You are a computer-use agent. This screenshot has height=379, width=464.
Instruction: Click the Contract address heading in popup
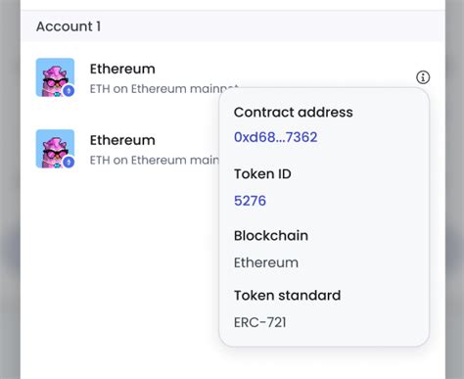click(x=294, y=113)
